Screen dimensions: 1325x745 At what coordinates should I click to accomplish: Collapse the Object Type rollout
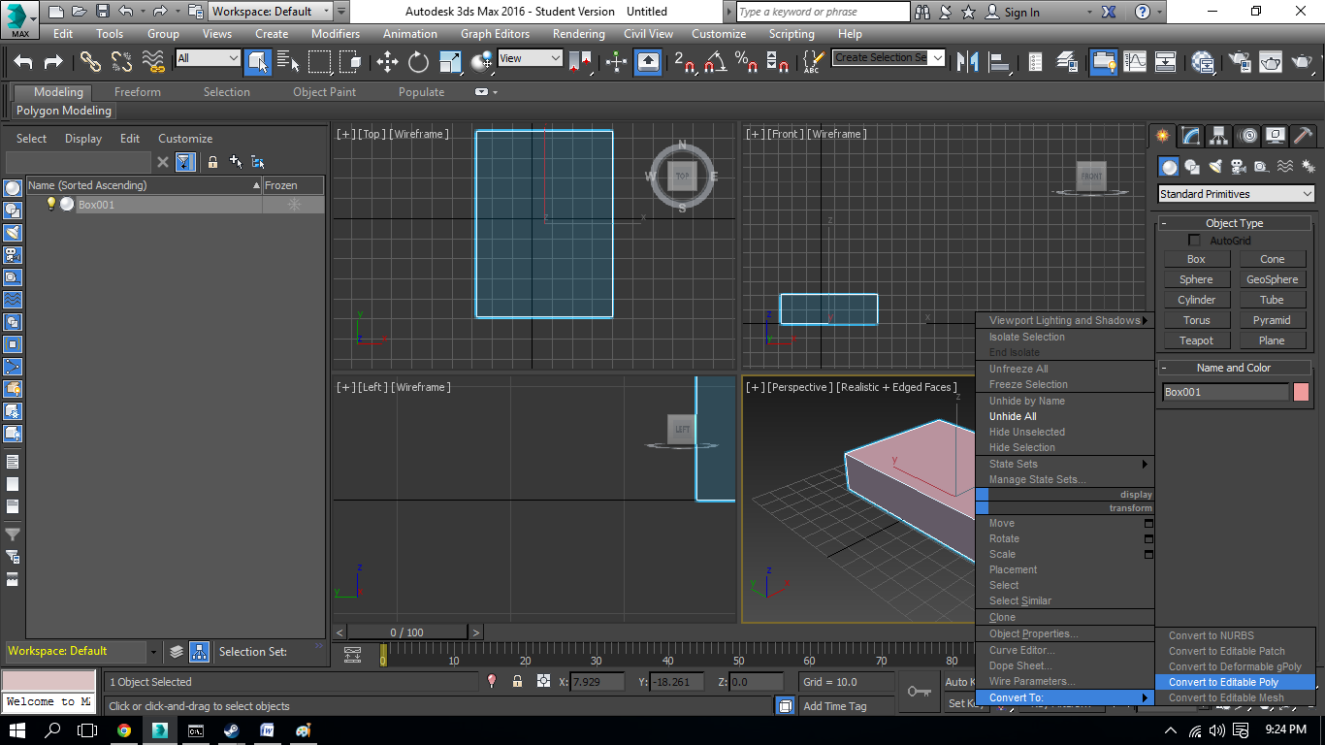1235,223
